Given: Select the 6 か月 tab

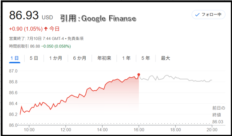Looking at the screenshot, I should click(80, 58).
